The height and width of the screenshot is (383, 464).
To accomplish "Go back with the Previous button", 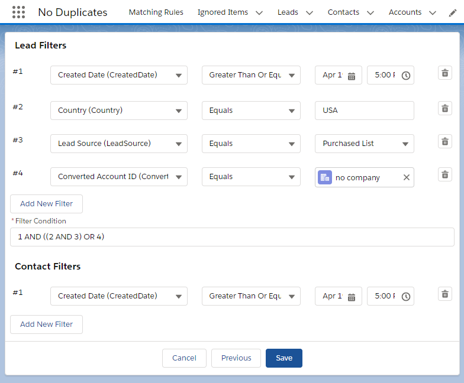I will pyautogui.click(x=236, y=358).
